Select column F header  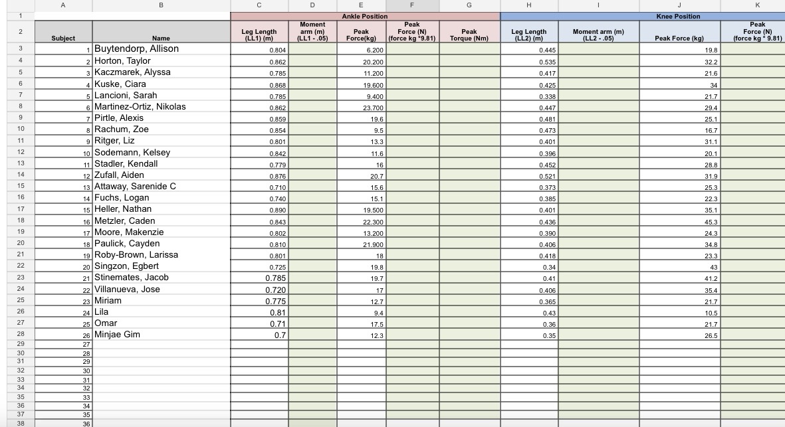point(412,5)
